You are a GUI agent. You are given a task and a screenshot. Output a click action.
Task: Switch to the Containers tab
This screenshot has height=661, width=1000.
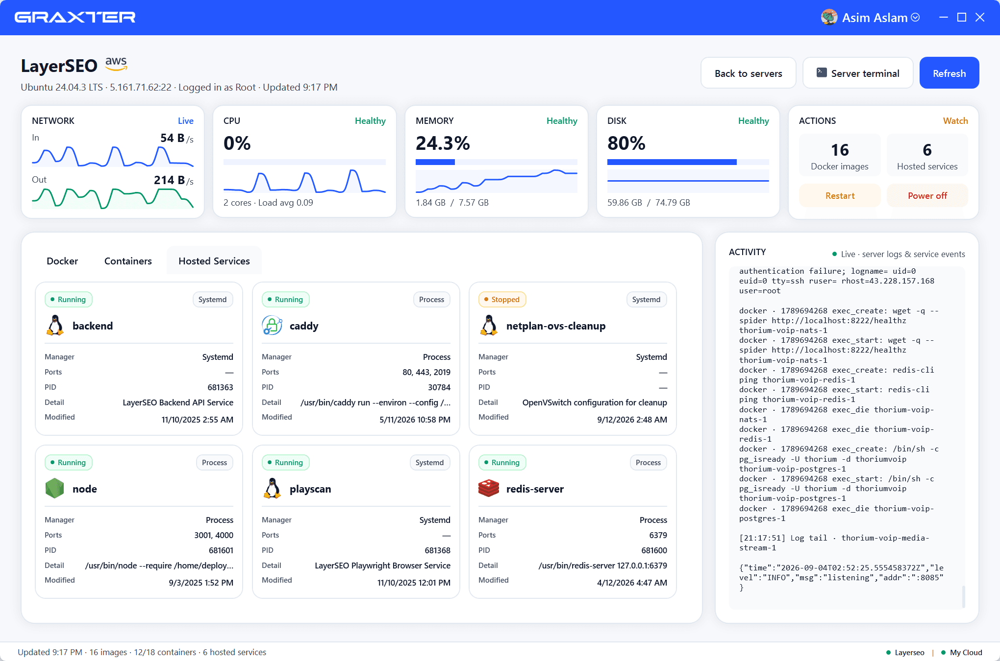[128, 261]
